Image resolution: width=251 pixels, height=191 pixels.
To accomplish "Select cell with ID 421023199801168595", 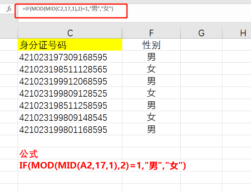I will (70, 129).
